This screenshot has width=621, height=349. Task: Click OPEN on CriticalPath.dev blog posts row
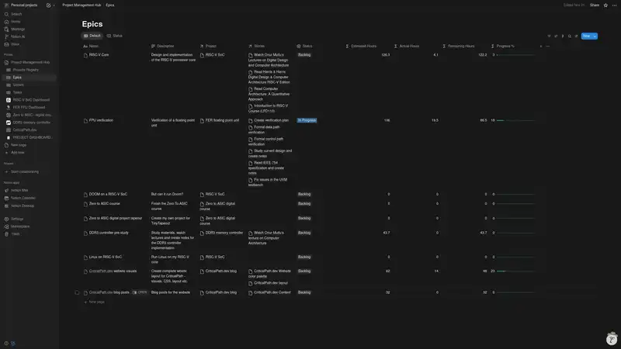tap(140, 292)
